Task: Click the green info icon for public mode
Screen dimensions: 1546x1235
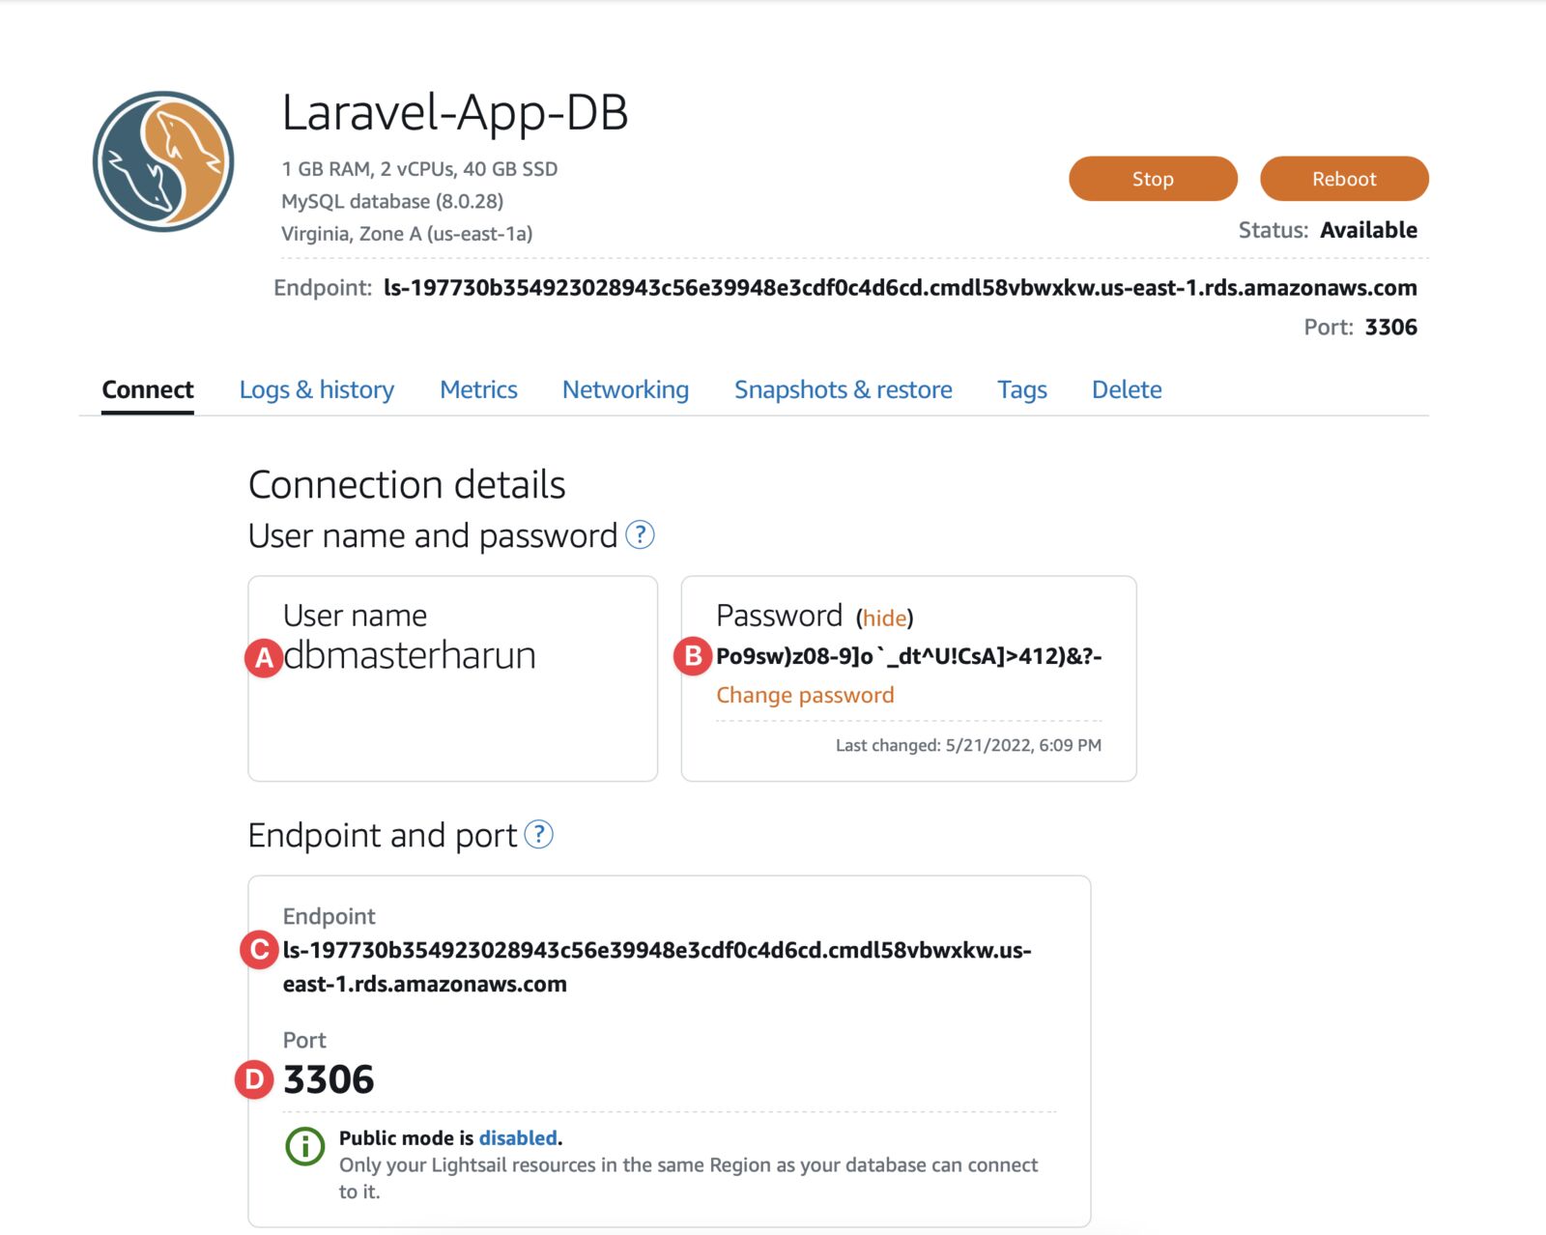Action: (x=305, y=1146)
